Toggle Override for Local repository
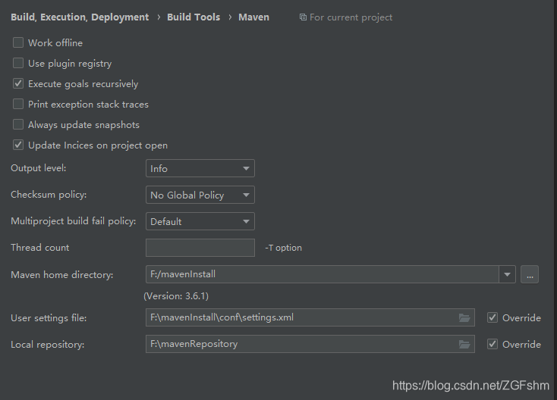Screen dimensions: 557x400 coord(492,344)
